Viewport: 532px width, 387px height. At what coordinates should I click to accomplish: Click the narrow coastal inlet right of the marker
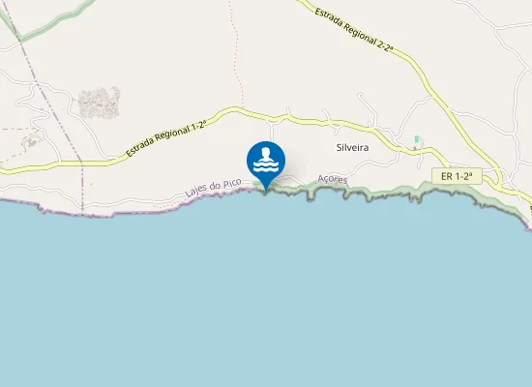coord(310,194)
